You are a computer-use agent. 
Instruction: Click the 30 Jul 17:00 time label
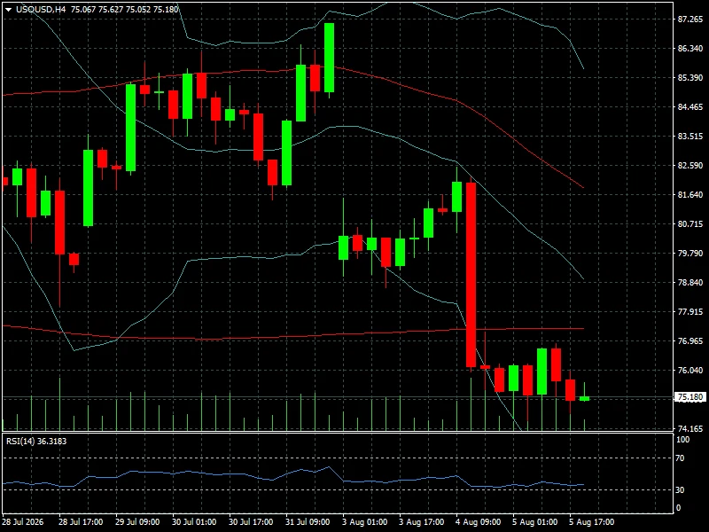(251, 521)
